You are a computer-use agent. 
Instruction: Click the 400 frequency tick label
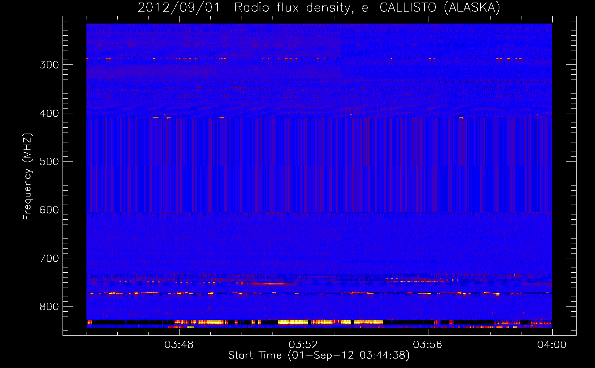(x=49, y=113)
